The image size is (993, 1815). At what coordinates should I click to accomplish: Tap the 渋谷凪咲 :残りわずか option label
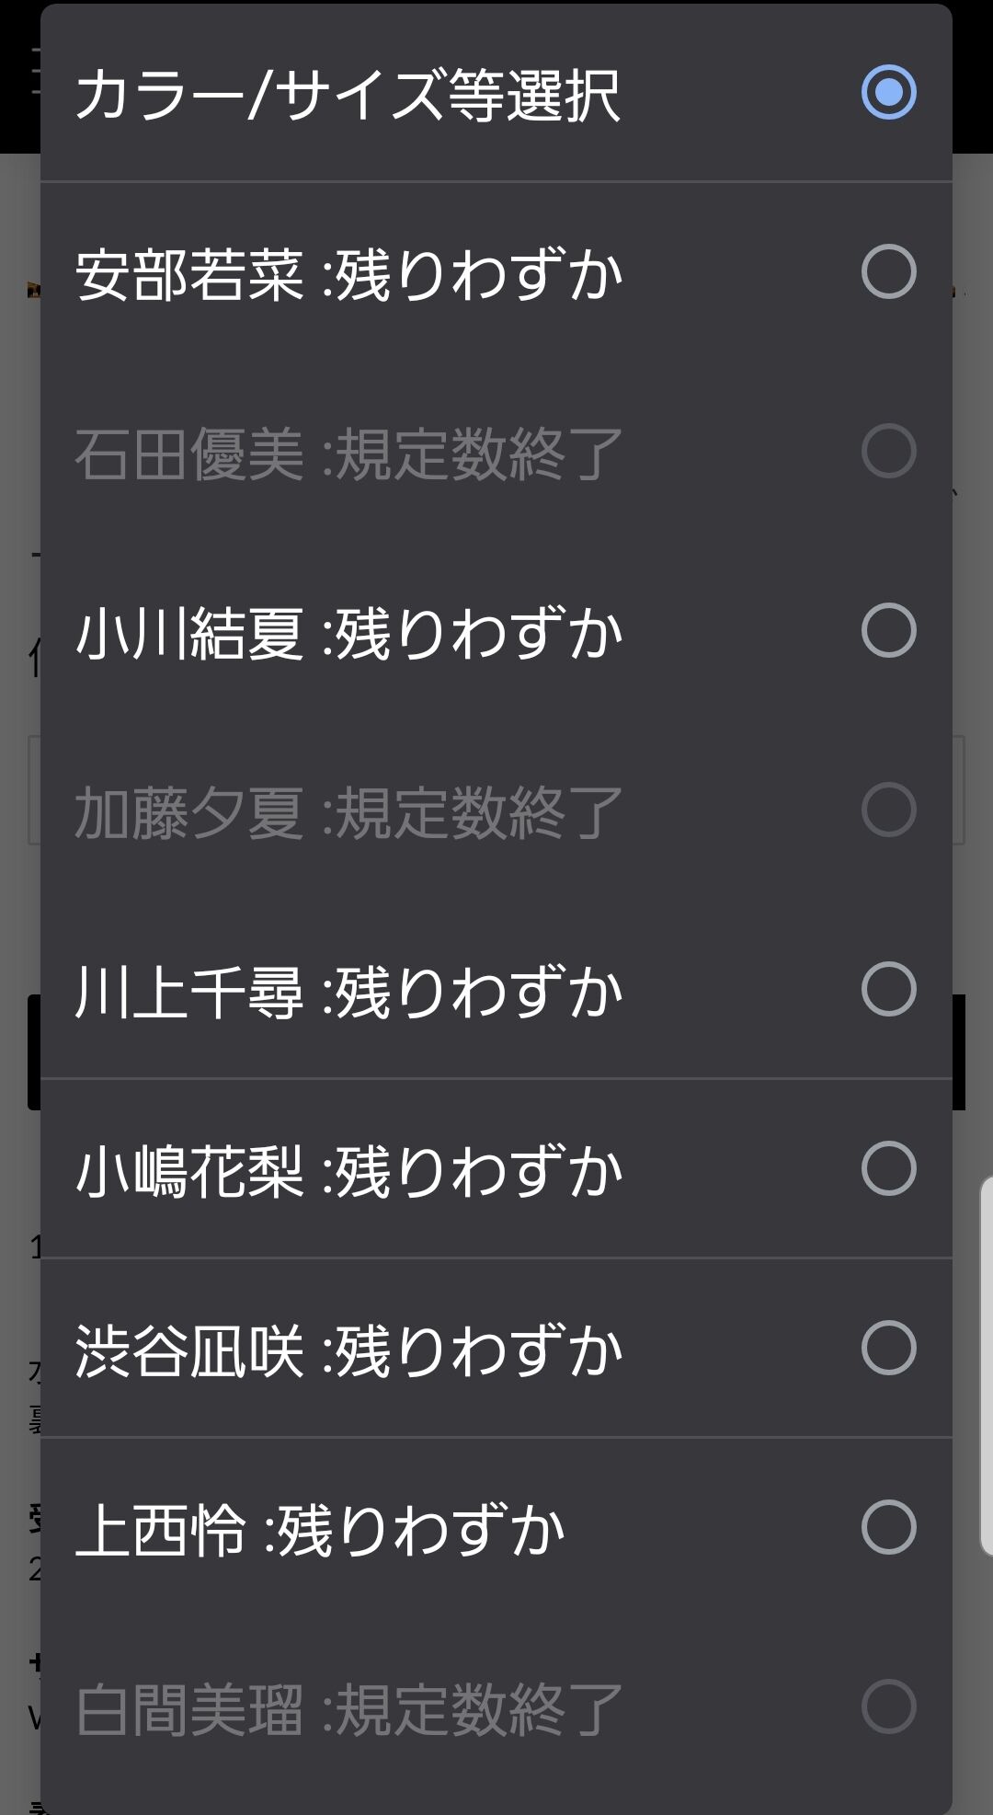coord(349,1350)
